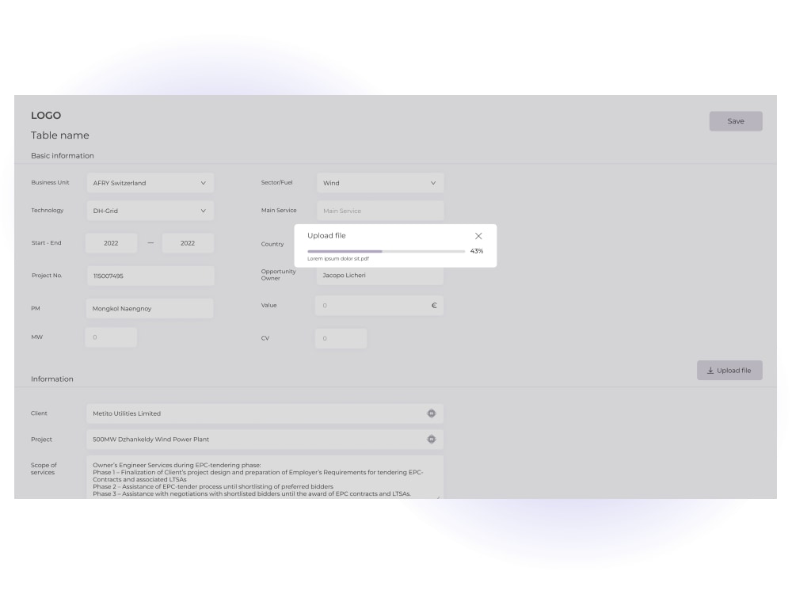Click the Save button
The width and height of the screenshot is (792, 594).
[x=736, y=120]
